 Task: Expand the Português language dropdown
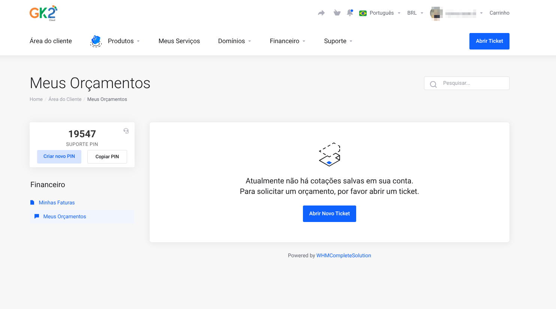(380, 13)
